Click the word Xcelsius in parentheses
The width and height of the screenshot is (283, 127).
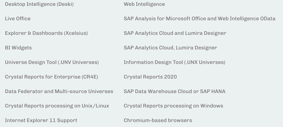[76, 33]
